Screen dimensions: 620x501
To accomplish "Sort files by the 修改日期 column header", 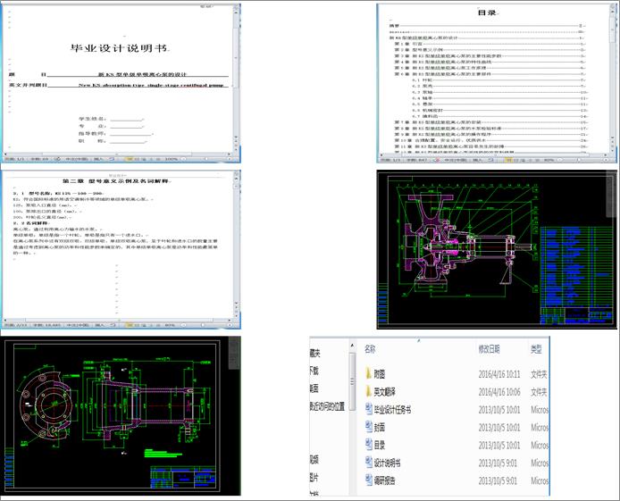I will pos(489,349).
